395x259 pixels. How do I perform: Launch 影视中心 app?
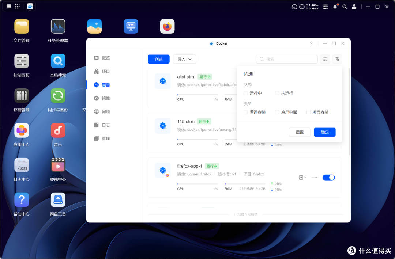(x=58, y=165)
